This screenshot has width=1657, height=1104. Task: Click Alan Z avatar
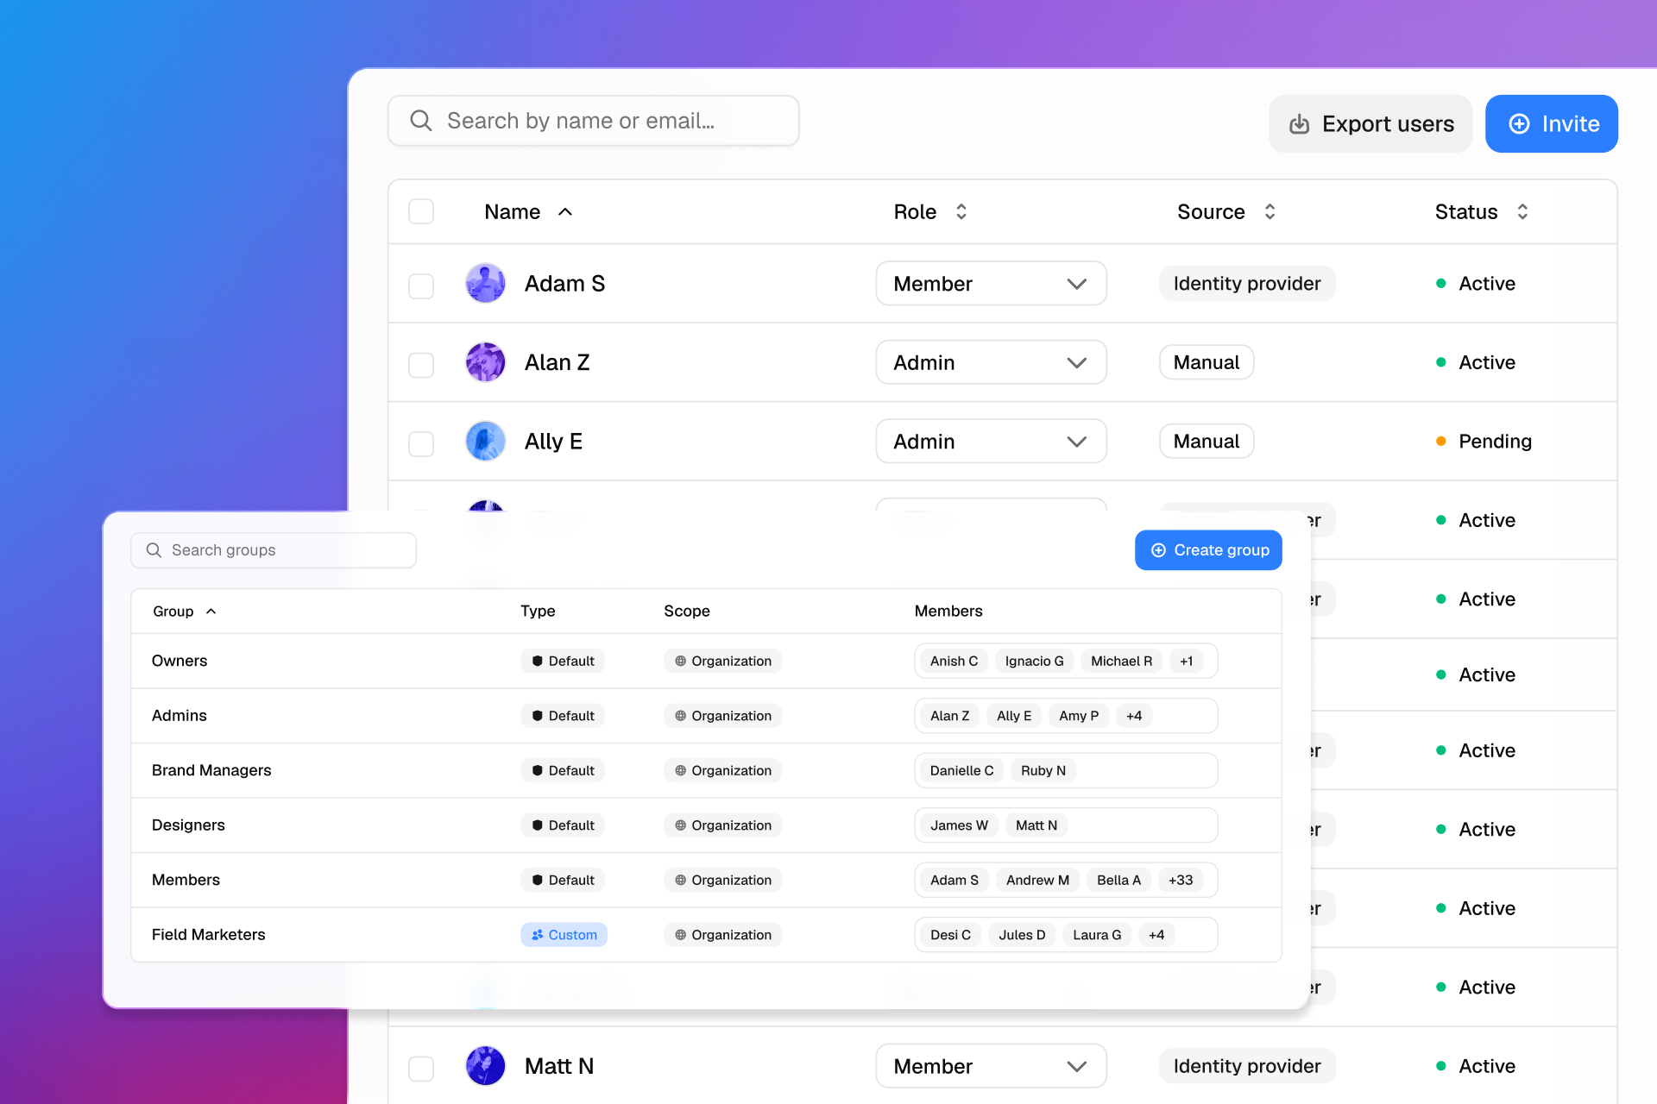click(486, 362)
